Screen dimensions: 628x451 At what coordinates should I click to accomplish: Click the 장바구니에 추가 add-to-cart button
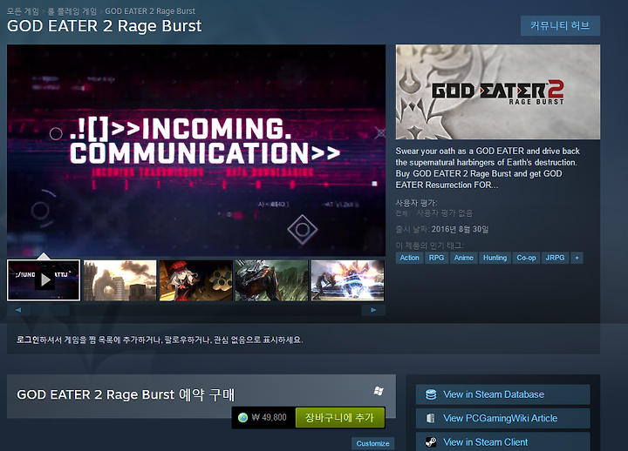tap(340, 417)
